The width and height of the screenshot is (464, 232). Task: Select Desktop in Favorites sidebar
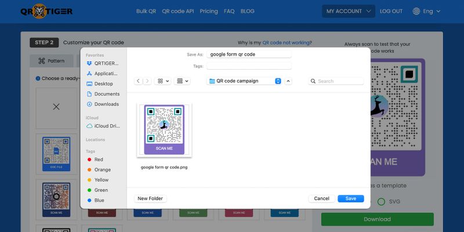pyautogui.click(x=100, y=84)
